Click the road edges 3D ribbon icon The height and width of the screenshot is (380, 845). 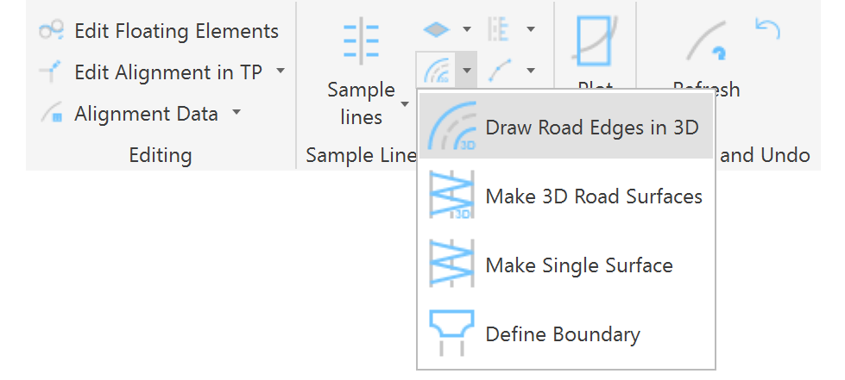(437, 70)
